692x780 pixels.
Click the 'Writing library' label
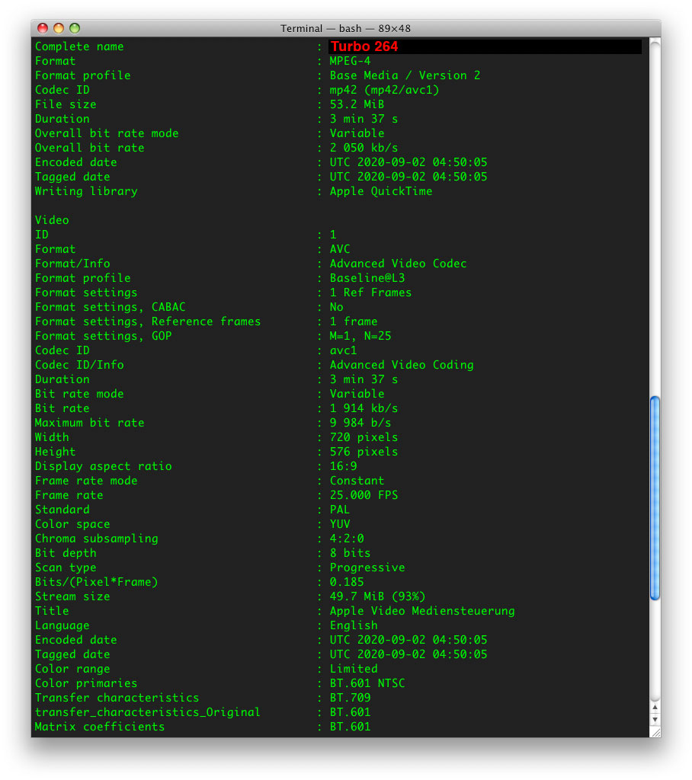tap(86, 191)
